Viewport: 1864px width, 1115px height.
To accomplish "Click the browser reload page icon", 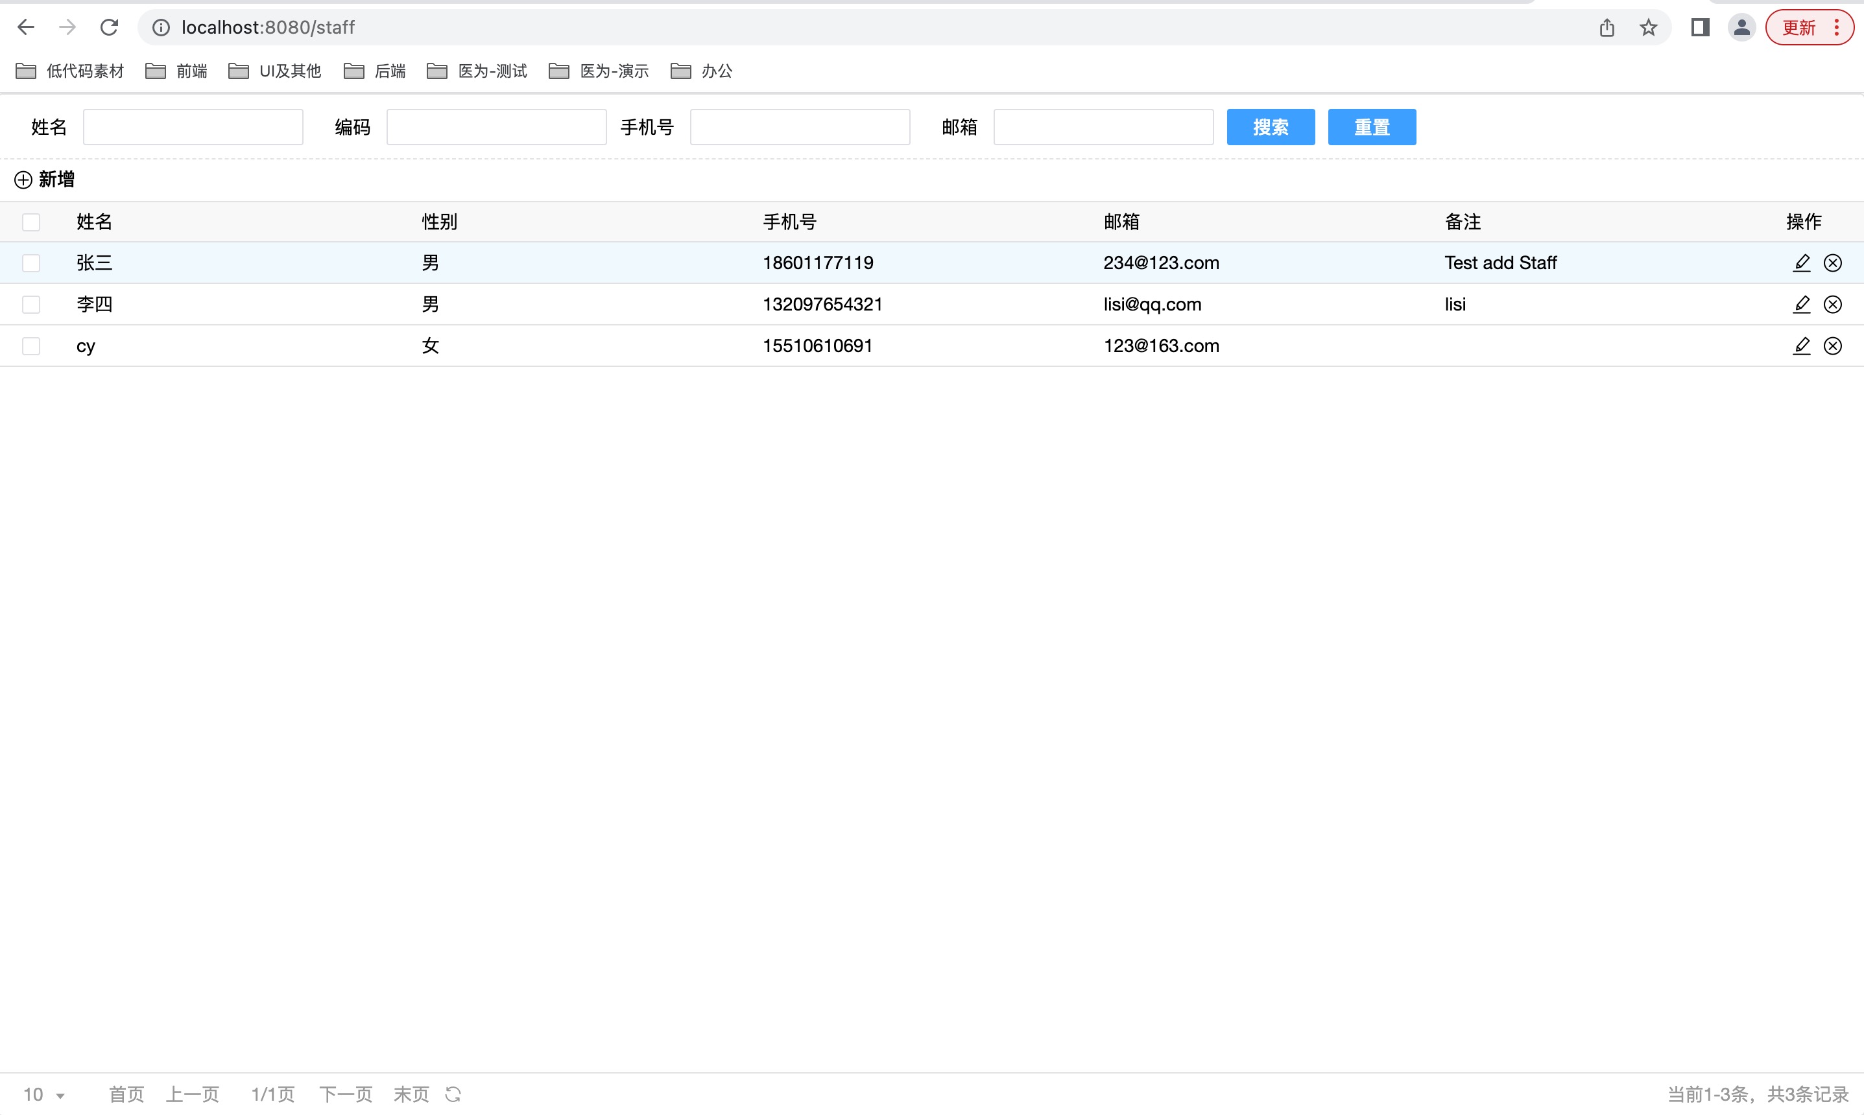I will tap(110, 28).
